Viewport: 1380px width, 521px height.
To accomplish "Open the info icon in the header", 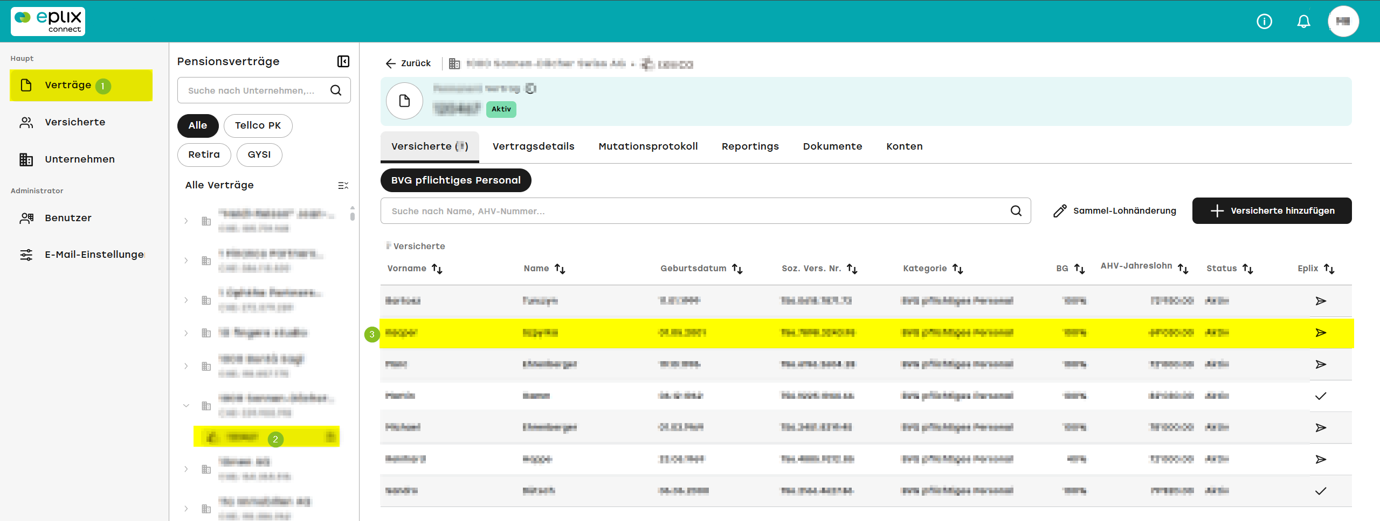I will 1264,22.
